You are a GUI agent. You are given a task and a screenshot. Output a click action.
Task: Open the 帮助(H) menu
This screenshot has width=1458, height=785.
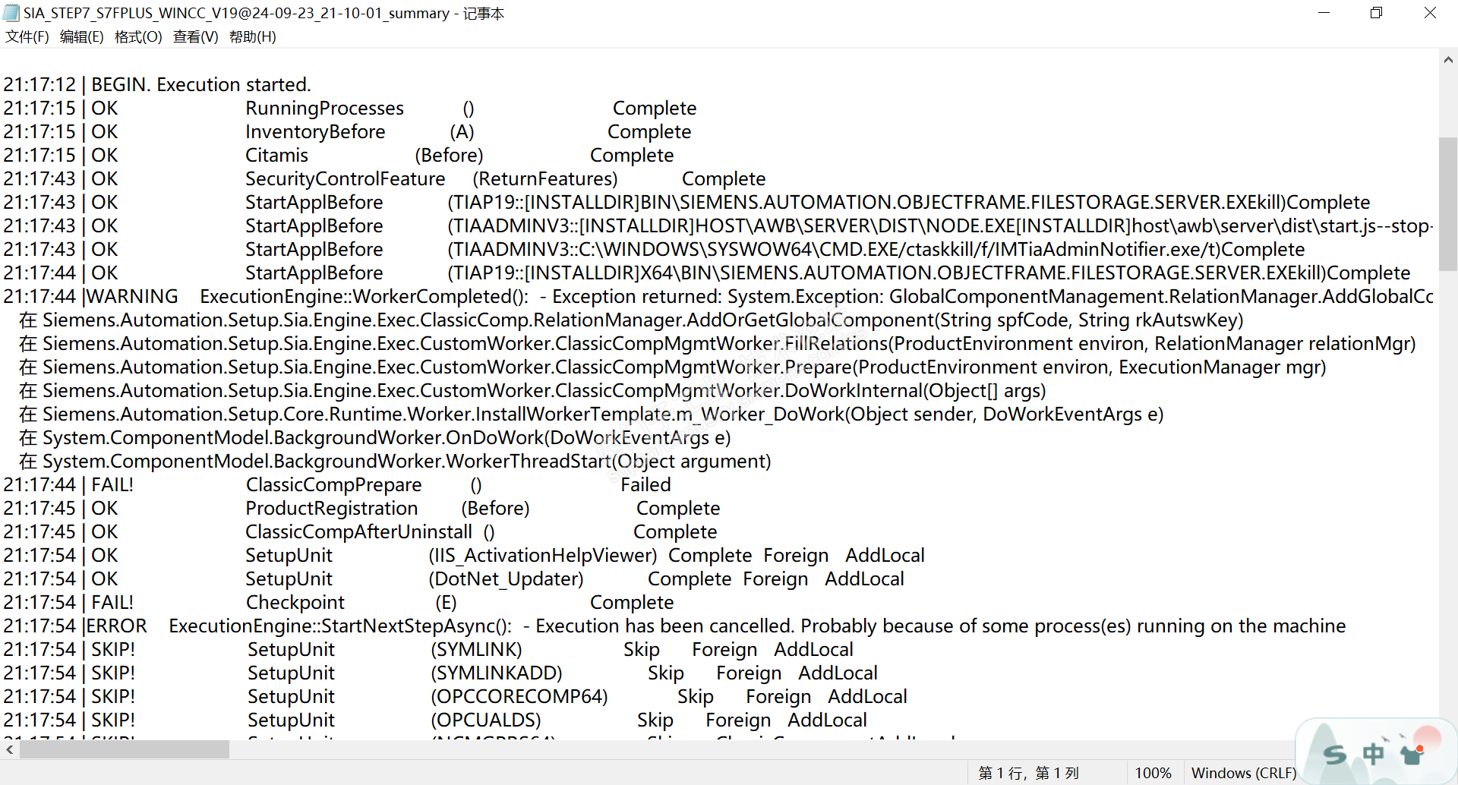click(x=253, y=36)
